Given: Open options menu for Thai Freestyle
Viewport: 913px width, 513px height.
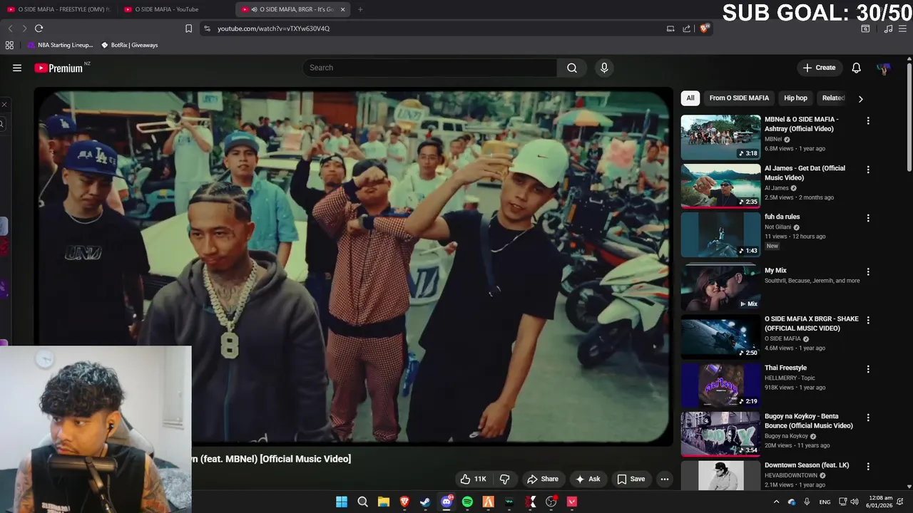Looking at the screenshot, I should point(868,369).
